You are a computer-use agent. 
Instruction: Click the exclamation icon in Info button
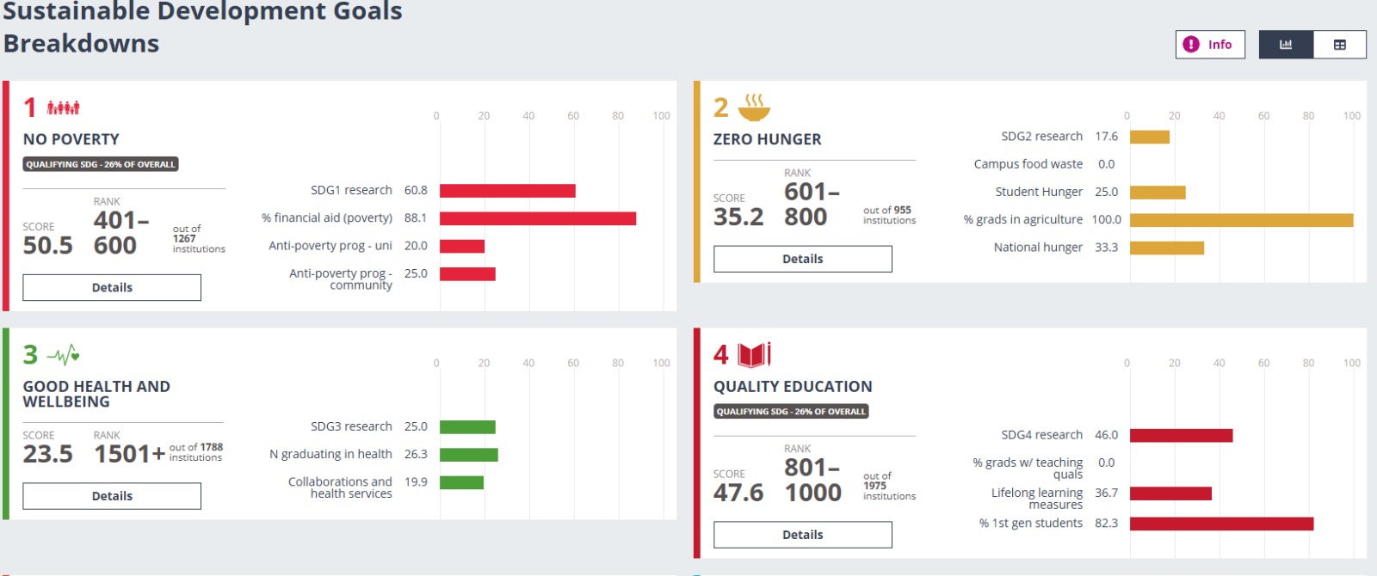point(1191,45)
